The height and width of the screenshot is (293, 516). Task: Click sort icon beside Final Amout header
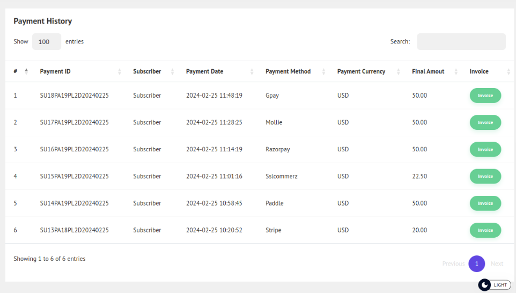pos(456,71)
